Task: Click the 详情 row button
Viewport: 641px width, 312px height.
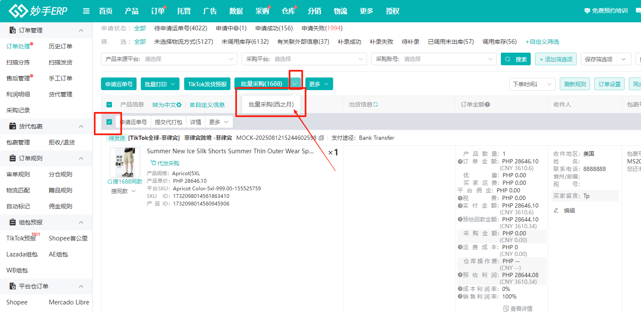Action: [195, 122]
